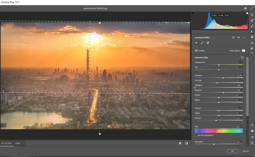Screen dimensions: 255x157
Task: Click Cancel to discard edits
Action: point(245,151)
